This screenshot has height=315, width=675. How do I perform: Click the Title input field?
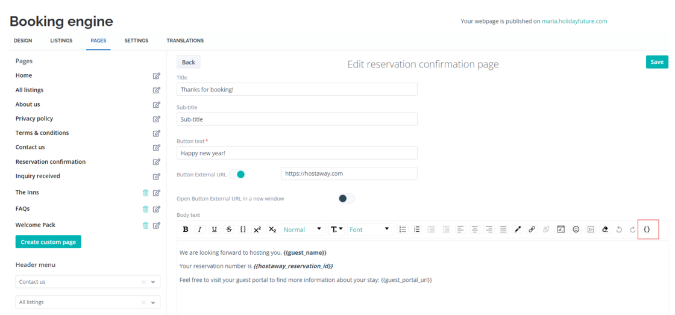click(x=297, y=89)
